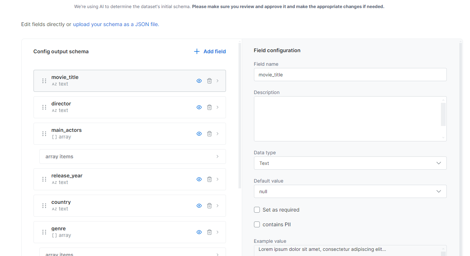470x256 pixels.
Task: Grab drag handle of director field
Action: click(x=44, y=107)
